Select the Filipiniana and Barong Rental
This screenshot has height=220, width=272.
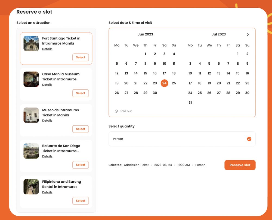(x=81, y=201)
